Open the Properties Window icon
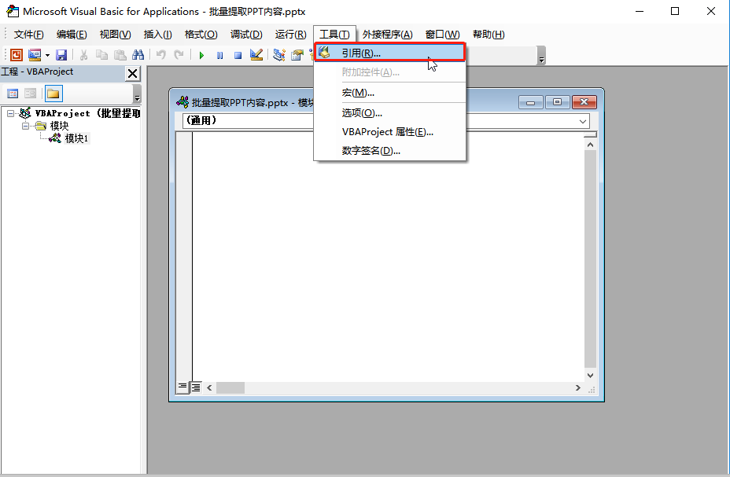The image size is (730, 477). 297,55
